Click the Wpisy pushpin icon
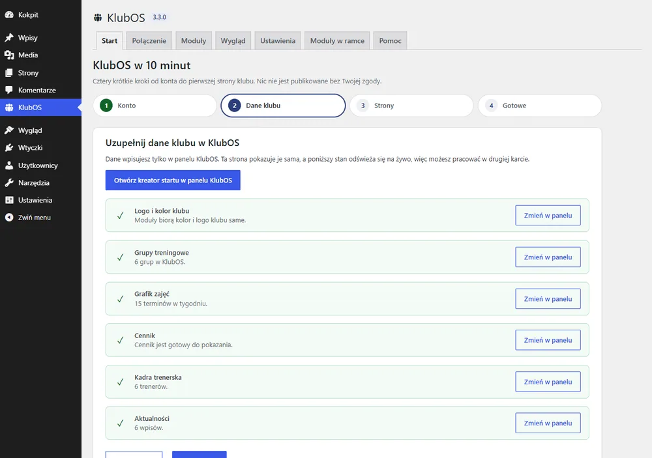 [9, 38]
